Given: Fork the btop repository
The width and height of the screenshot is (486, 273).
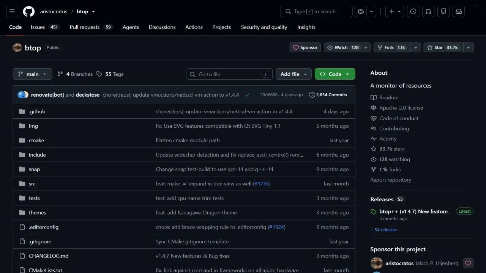Looking at the screenshot, I should [393, 47].
